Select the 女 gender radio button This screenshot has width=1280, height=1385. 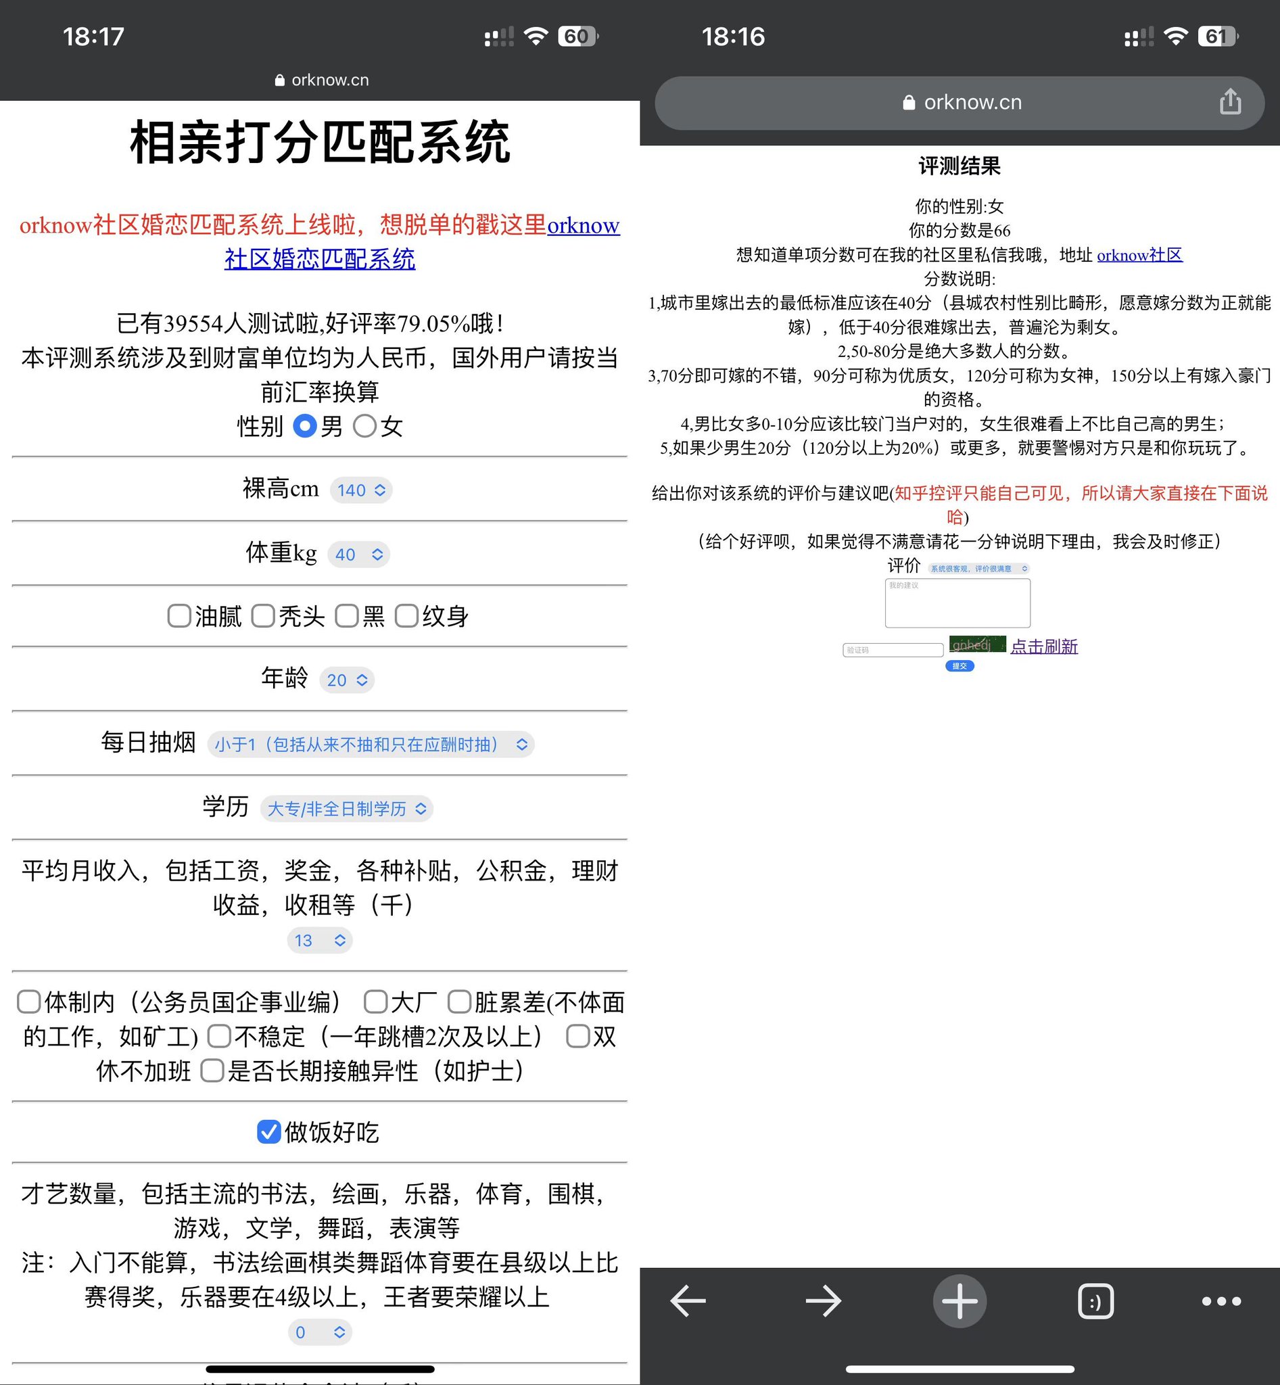click(365, 427)
